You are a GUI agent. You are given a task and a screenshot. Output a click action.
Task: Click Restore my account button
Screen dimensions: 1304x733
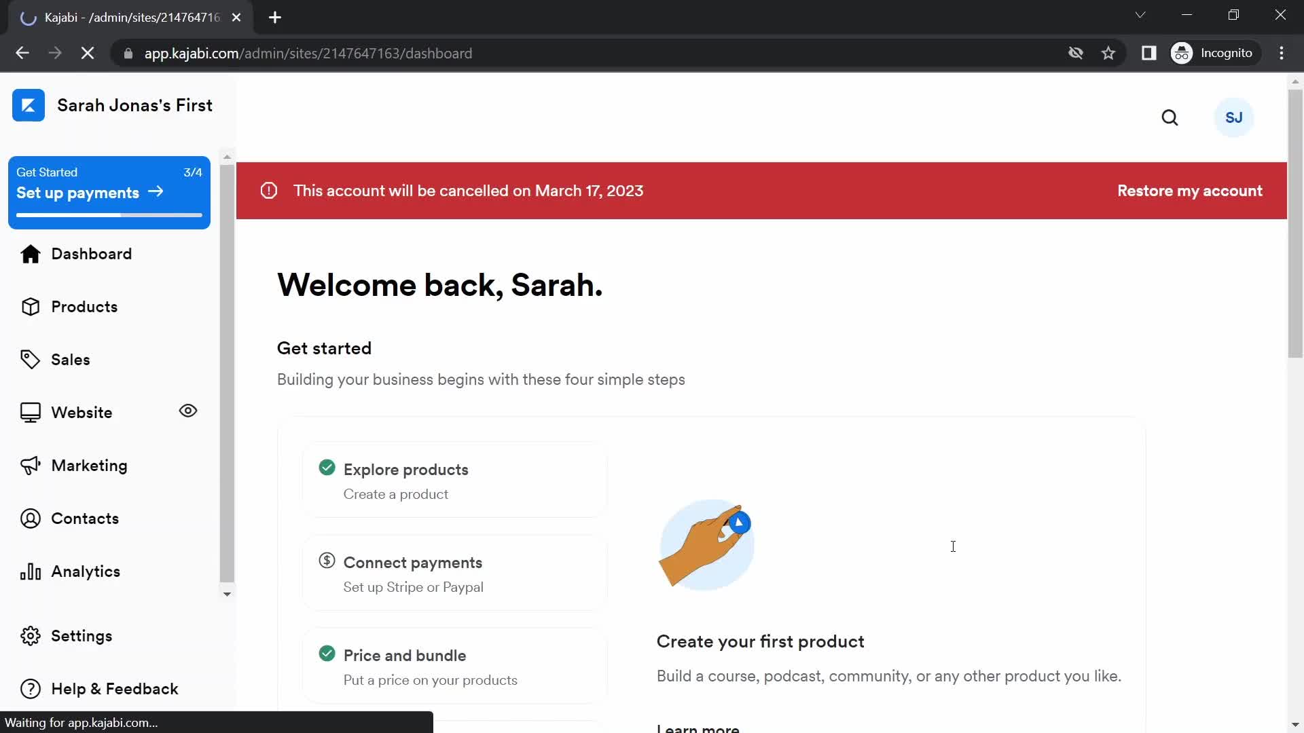(x=1191, y=191)
